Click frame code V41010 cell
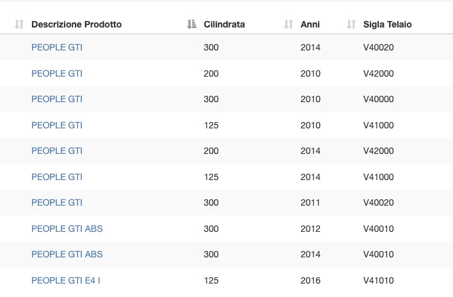 [x=379, y=280]
